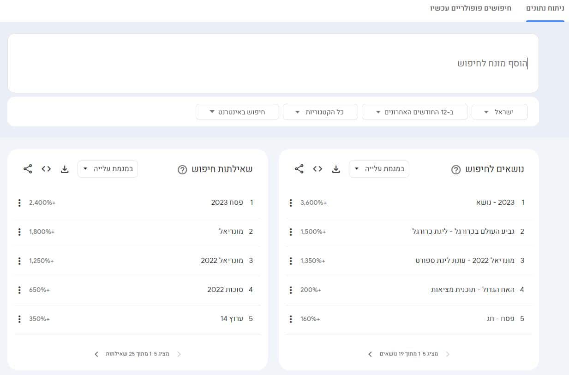Click the +2,400% value
Image resolution: width=569 pixels, height=375 pixels.
click(x=42, y=202)
